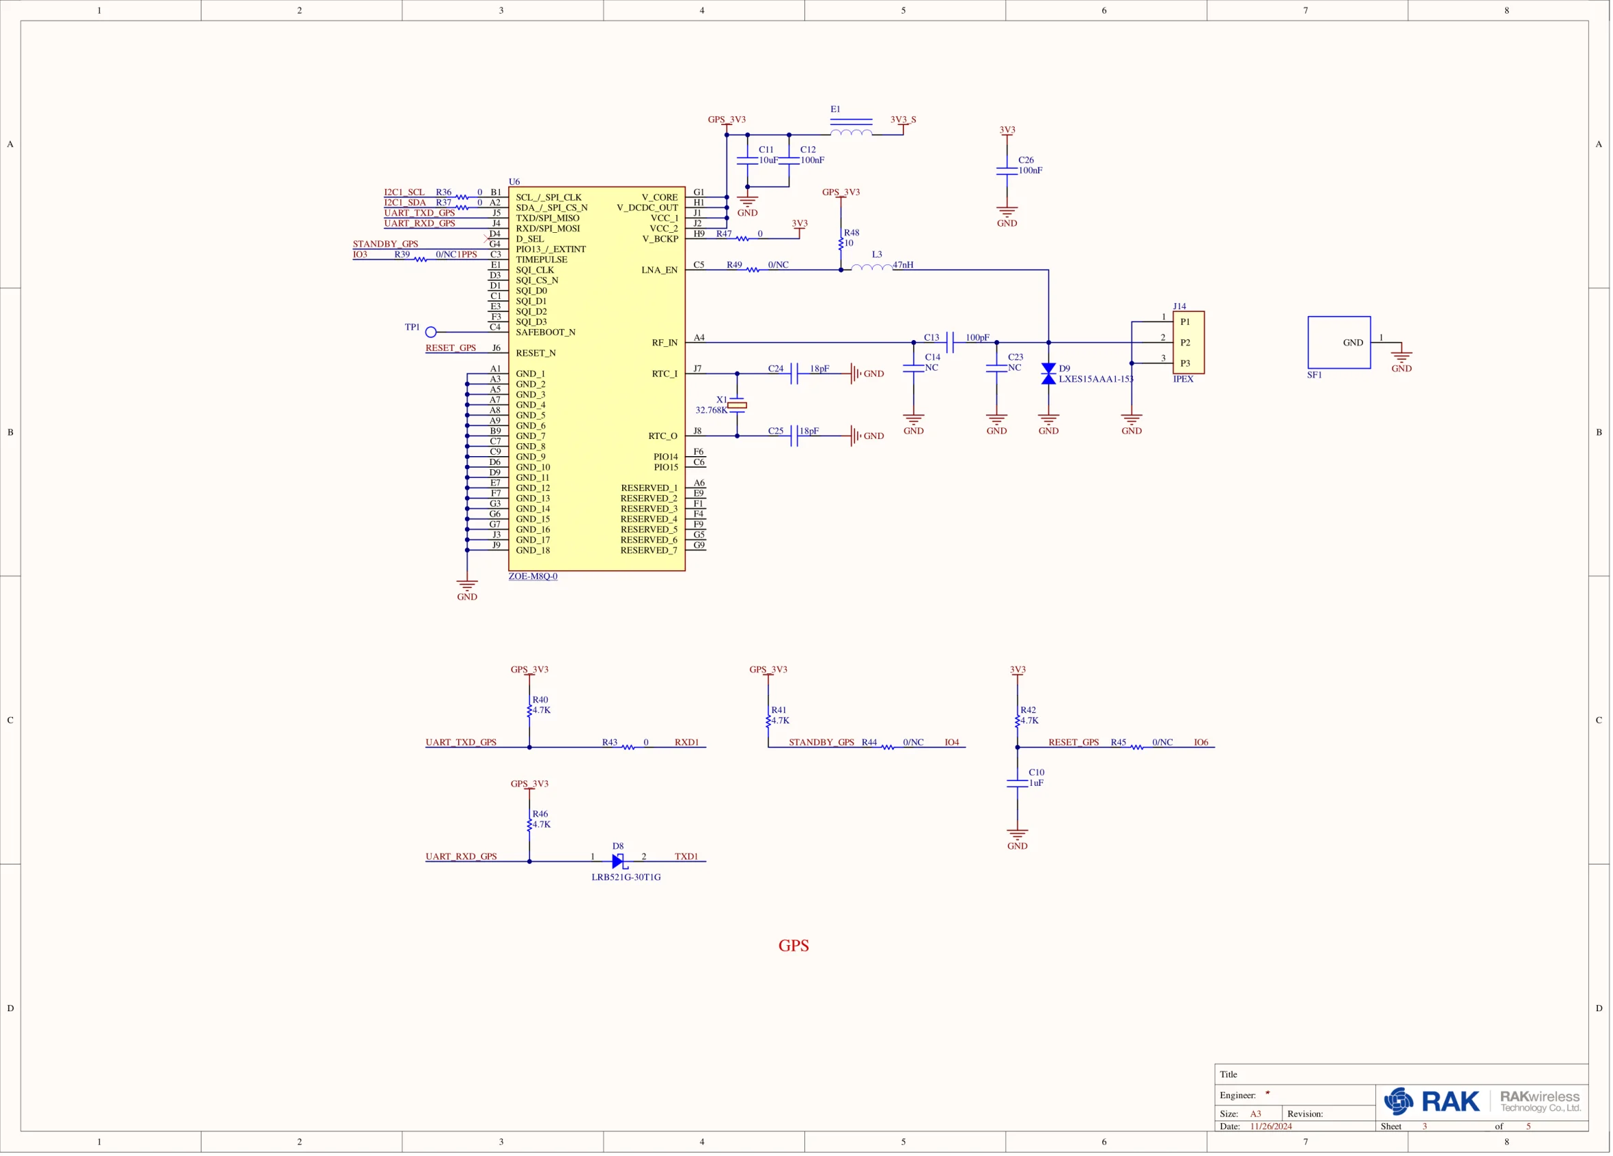The image size is (1613, 1156).
Task: Select the SF1 shield box symbol
Action: [1339, 343]
